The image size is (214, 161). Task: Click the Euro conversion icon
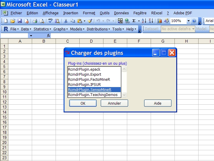point(120,21)
